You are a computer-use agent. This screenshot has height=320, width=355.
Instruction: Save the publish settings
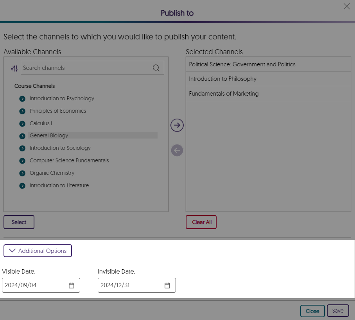point(338,311)
